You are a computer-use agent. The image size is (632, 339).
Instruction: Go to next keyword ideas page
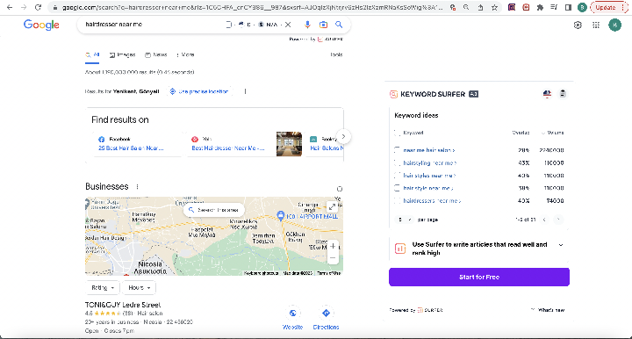point(558,220)
